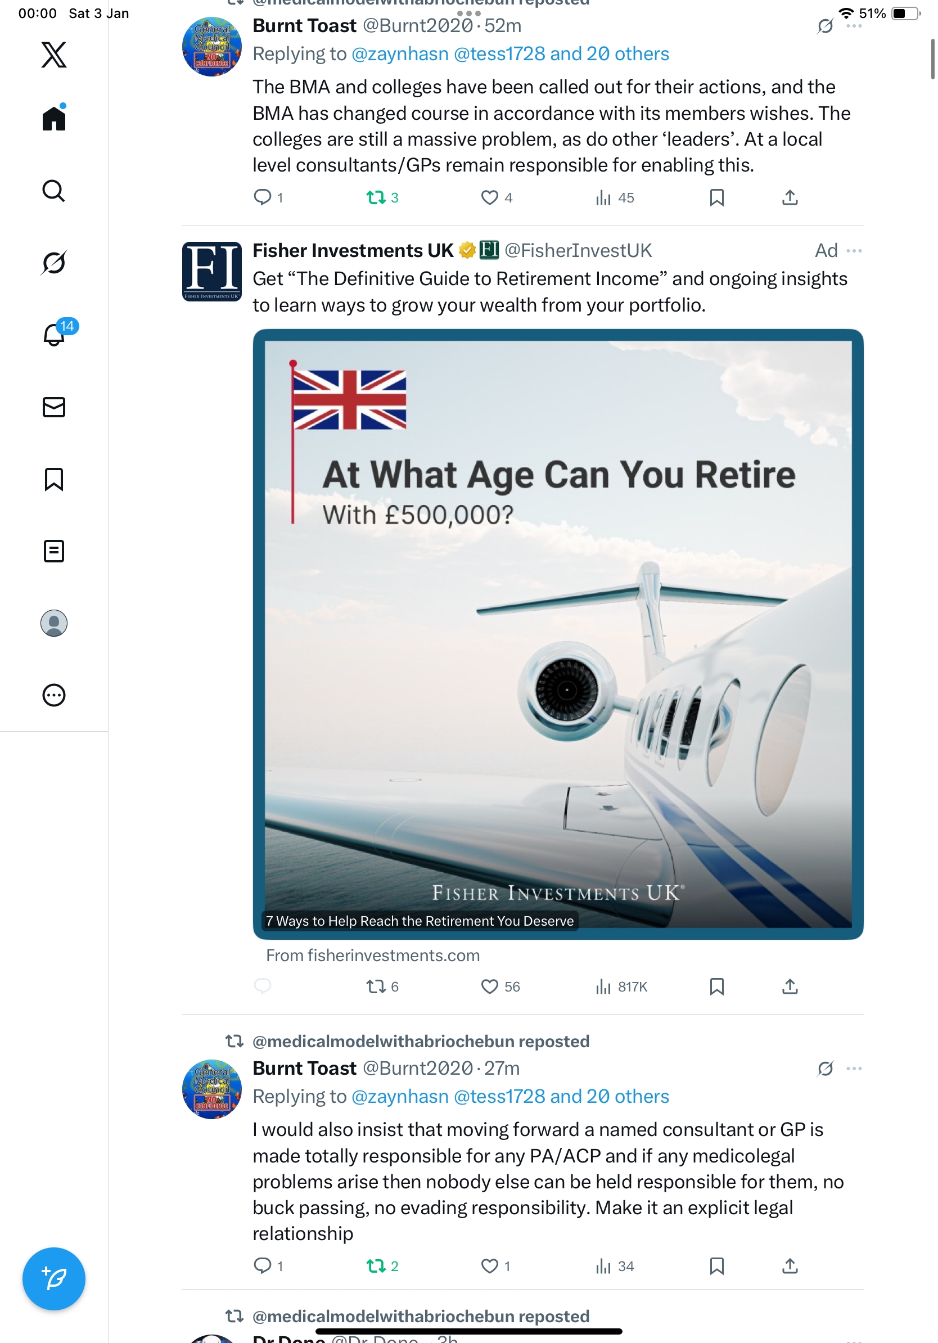
Task: Compose a new post
Action: pos(54,1278)
